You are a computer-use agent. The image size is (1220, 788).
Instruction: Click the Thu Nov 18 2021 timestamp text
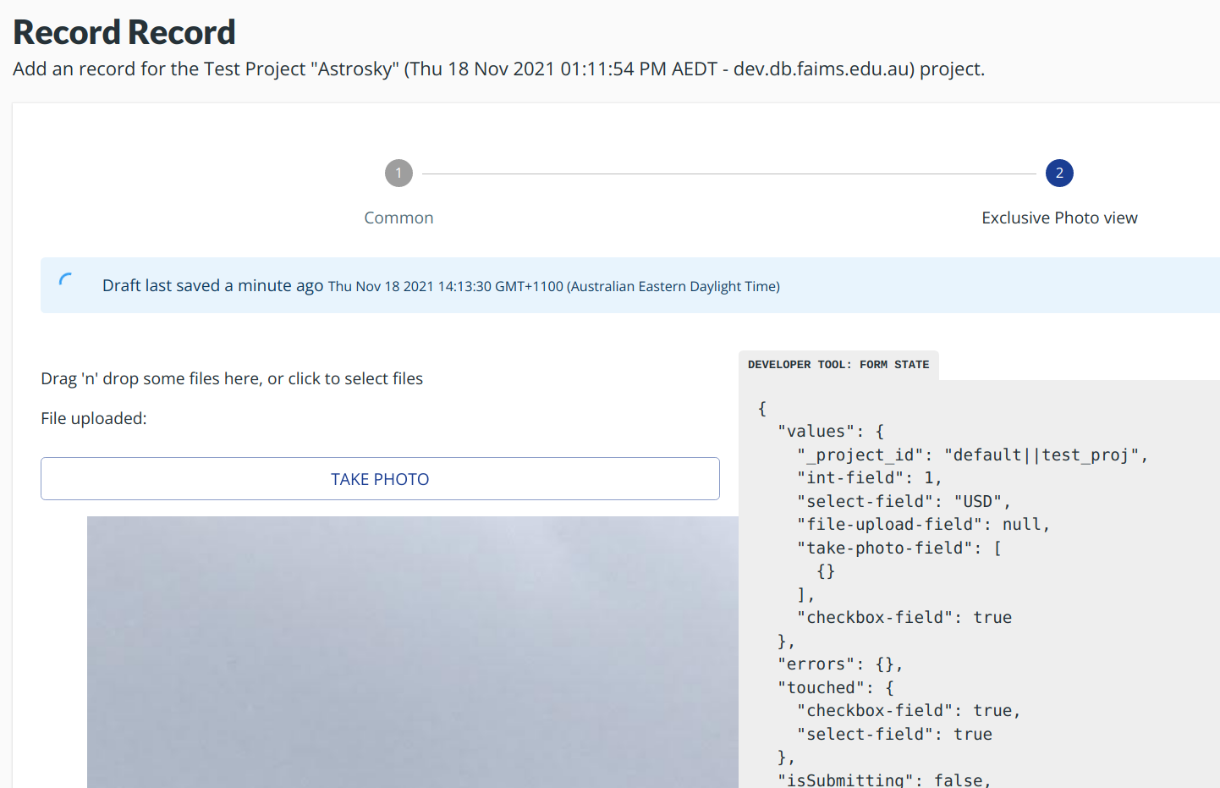[553, 286]
